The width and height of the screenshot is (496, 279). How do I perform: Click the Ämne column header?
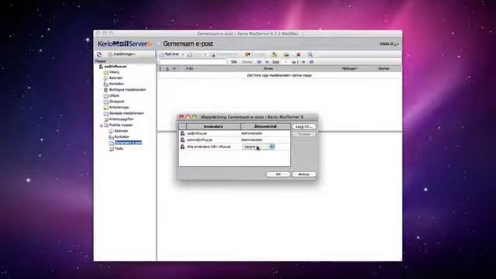click(268, 69)
